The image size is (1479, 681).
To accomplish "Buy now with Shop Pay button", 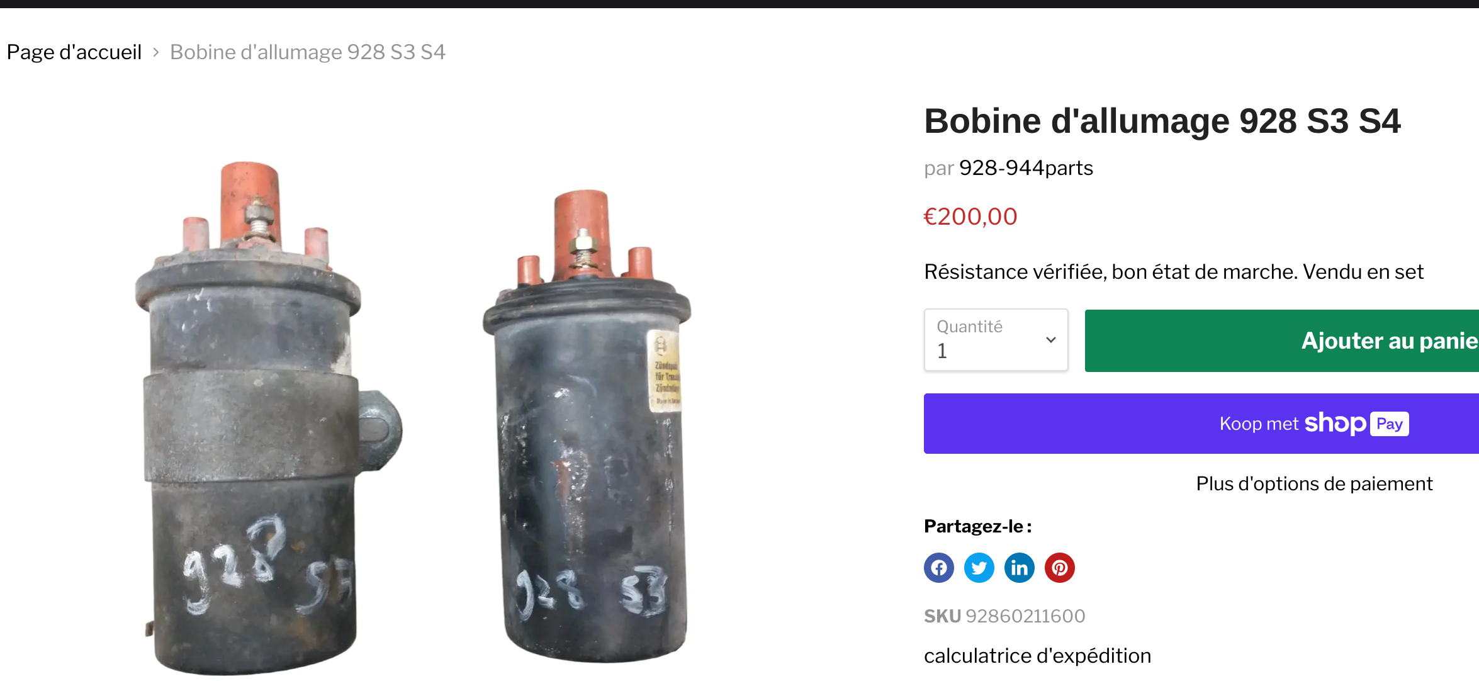I will coord(1201,424).
